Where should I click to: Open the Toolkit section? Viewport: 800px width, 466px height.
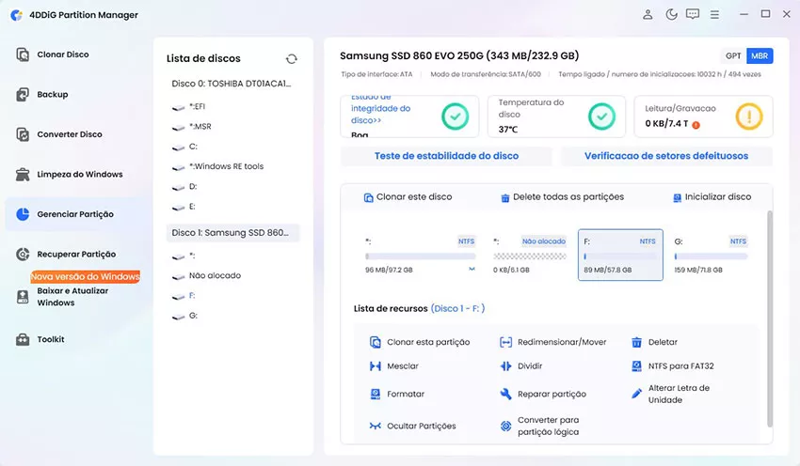click(51, 339)
